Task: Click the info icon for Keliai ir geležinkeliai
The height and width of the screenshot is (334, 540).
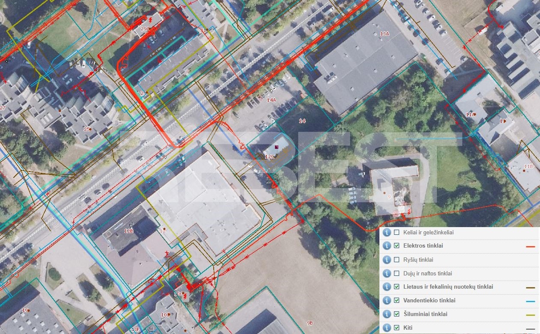Action: tap(387, 232)
